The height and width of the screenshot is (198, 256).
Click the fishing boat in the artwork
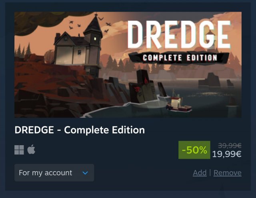pyautogui.click(x=178, y=104)
